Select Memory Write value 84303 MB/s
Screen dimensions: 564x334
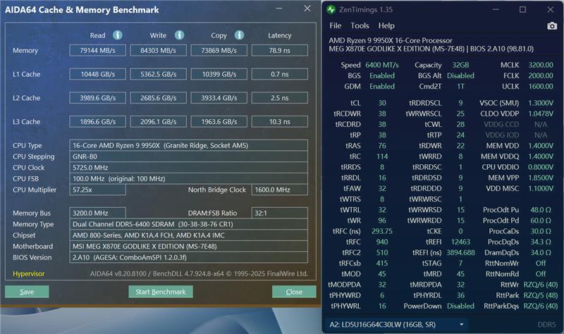pyautogui.click(x=158, y=50)
